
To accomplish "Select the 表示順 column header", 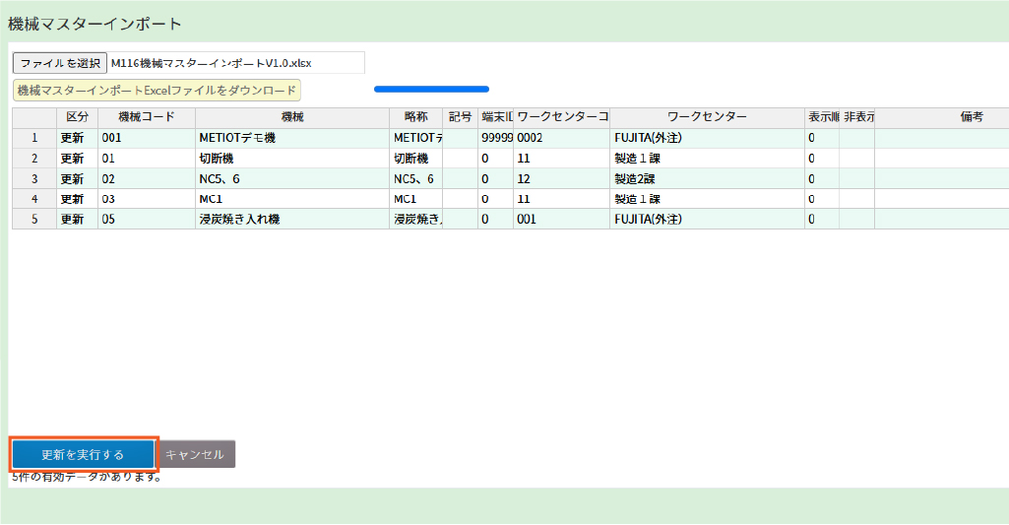I will [821, 117].
